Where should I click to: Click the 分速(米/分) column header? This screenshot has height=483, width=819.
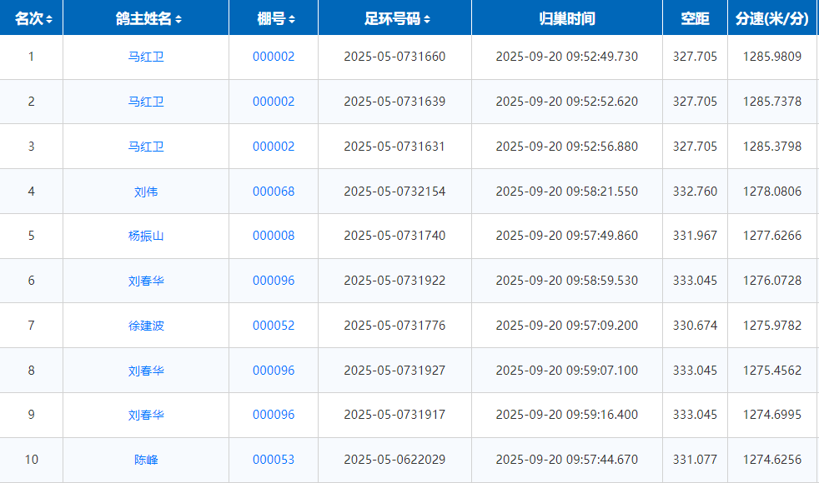tap(772, 18)
